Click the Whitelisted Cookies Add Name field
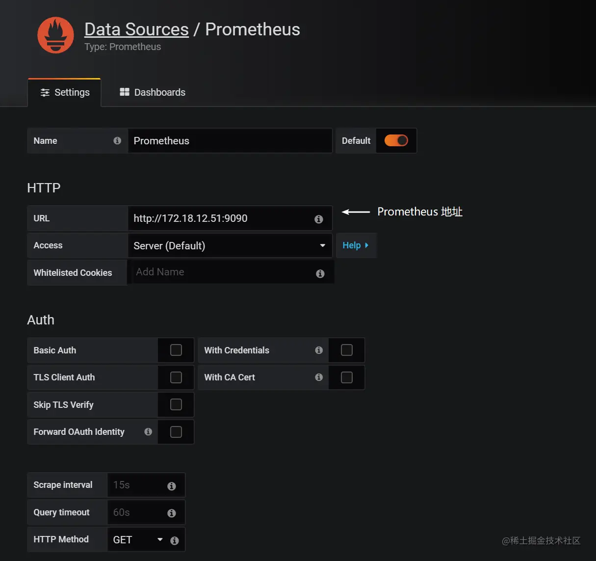The width and height of the screenshot is (596, 561). tap(231, 272)
